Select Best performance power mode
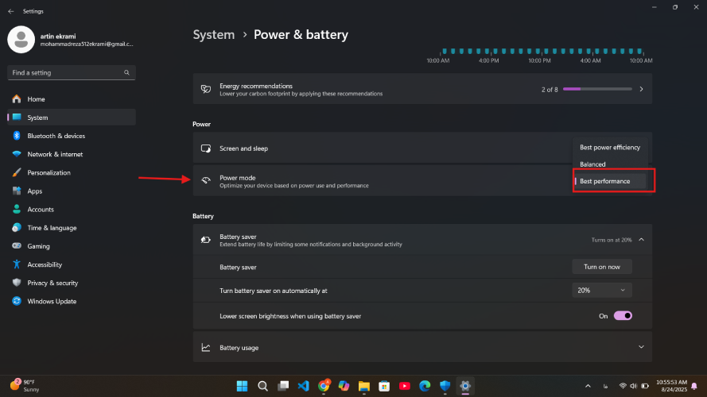Screen dimensions: 707x397 coord(609,182)
